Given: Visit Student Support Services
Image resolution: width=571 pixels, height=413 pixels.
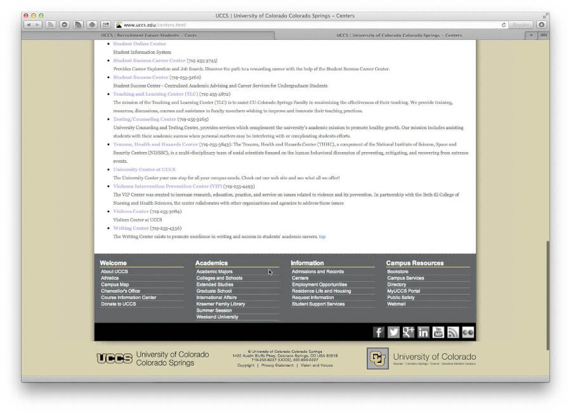Looking at the screenshot, I should [x=318, y=304].
